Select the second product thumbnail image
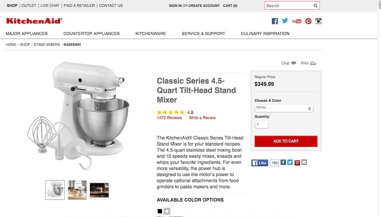 coord(77,190)
